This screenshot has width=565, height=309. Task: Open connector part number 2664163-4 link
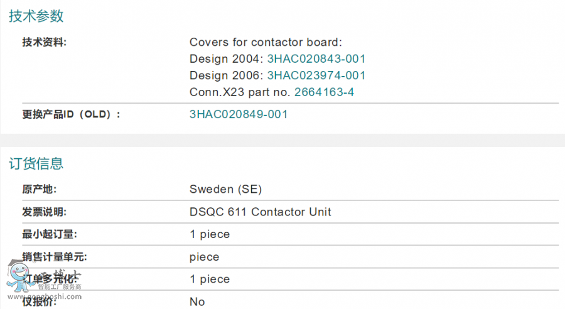point(325,92)
